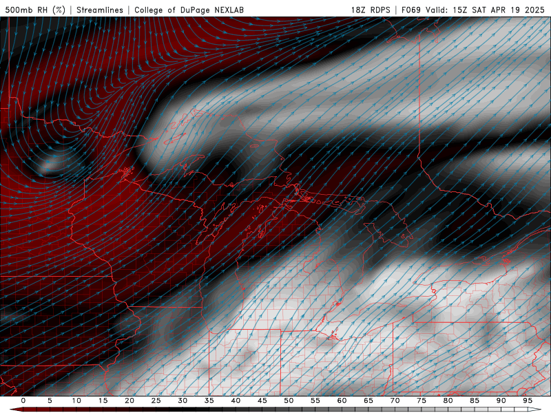This screenshot has width=551, height=413.
Task: Click the '60' color scale label
Action: pyautogui.click(x=342, y=401)
